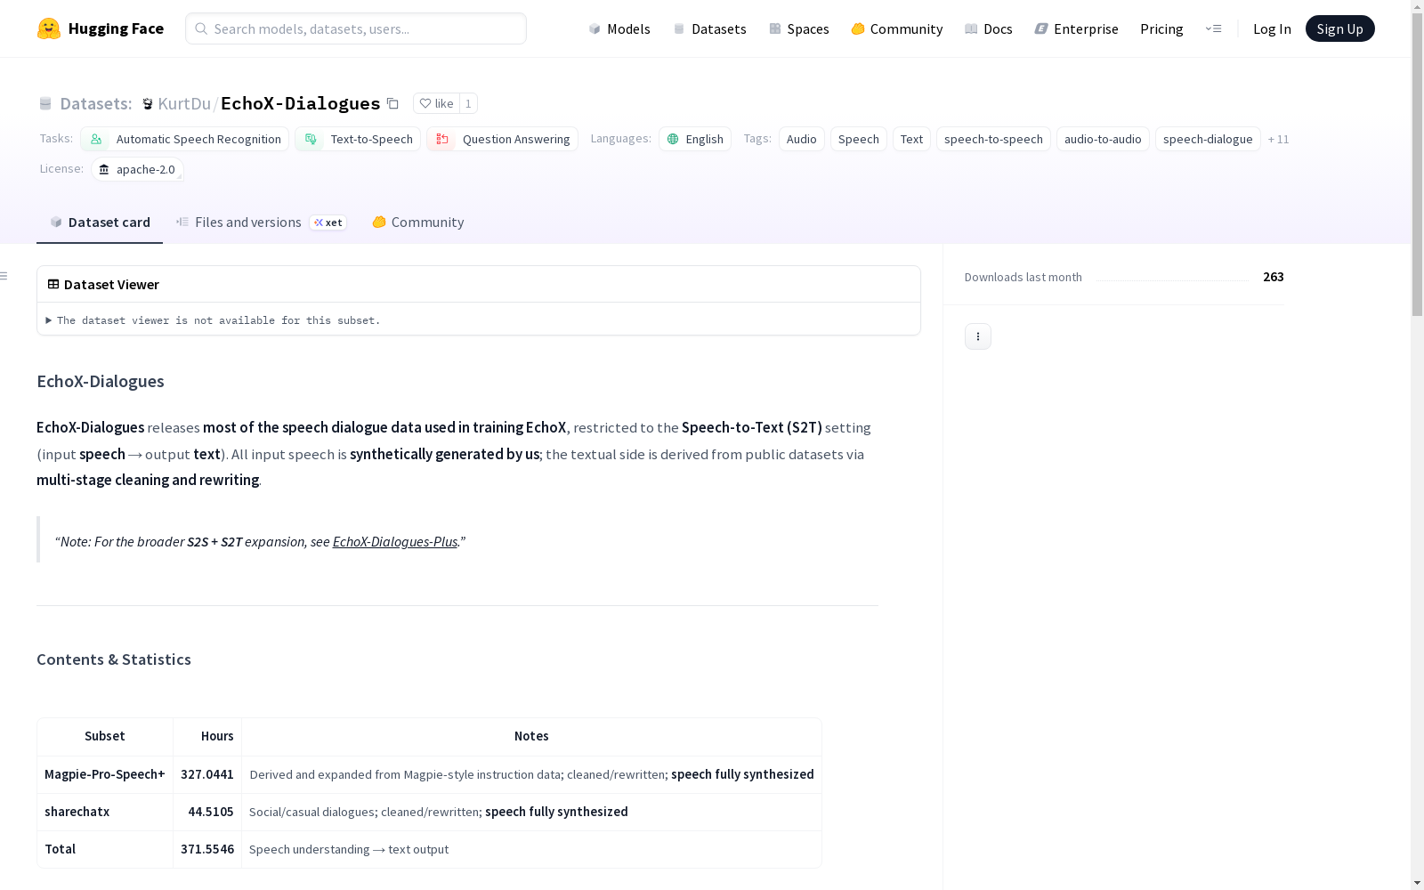Open the Enterprise page

(x=1077, y=28)
